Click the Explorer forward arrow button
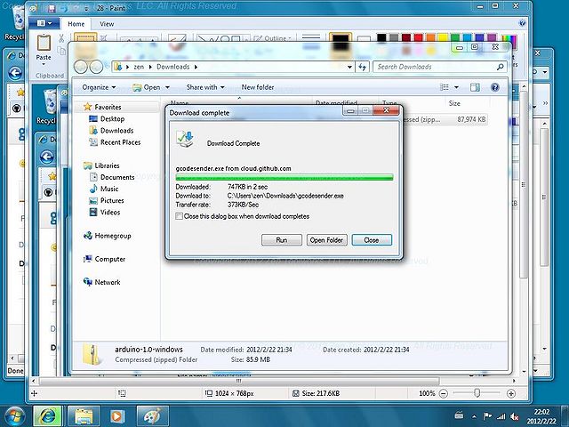 tap(96, 67)
